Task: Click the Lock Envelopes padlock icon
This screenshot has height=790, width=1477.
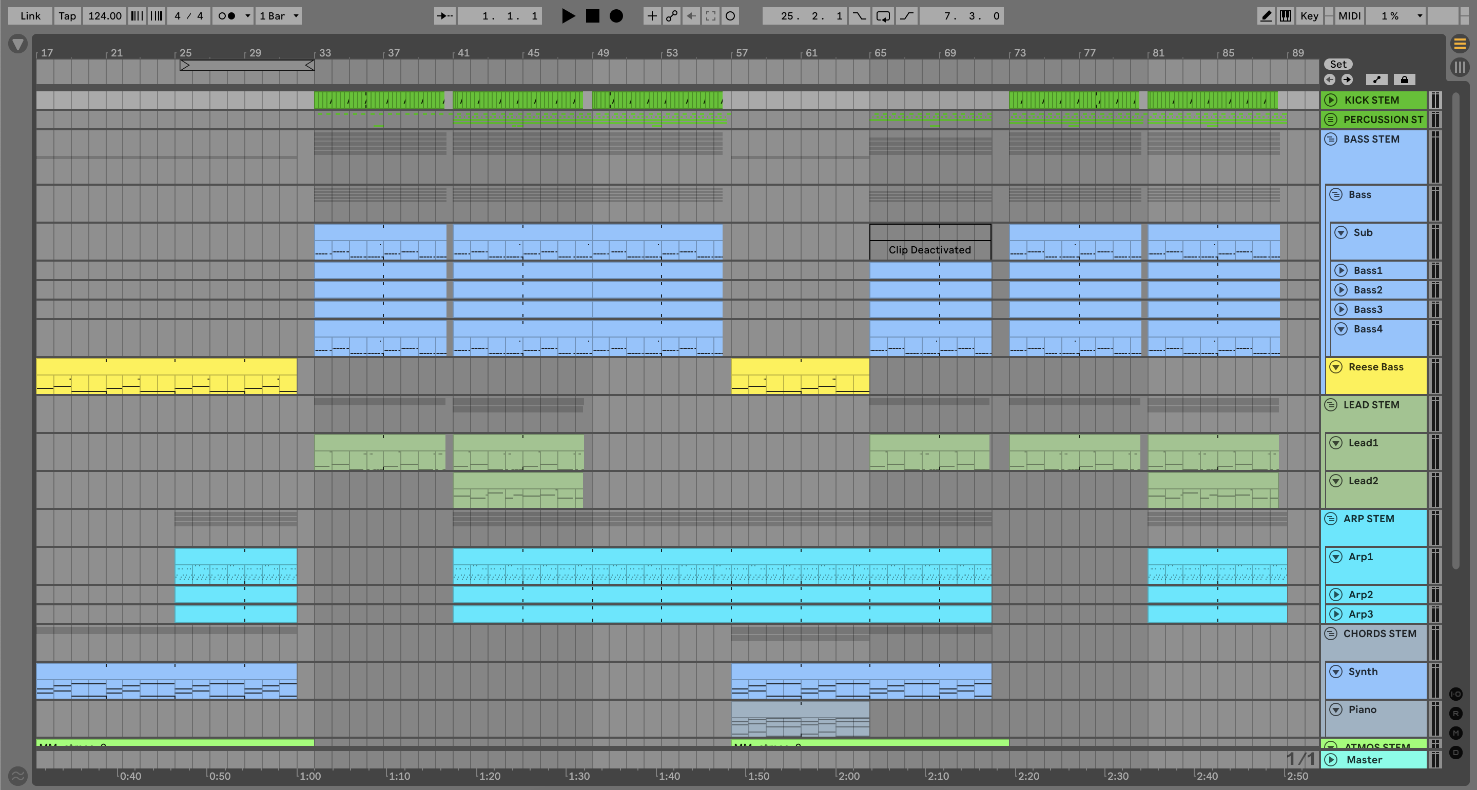Action: tap(1404, 80)
